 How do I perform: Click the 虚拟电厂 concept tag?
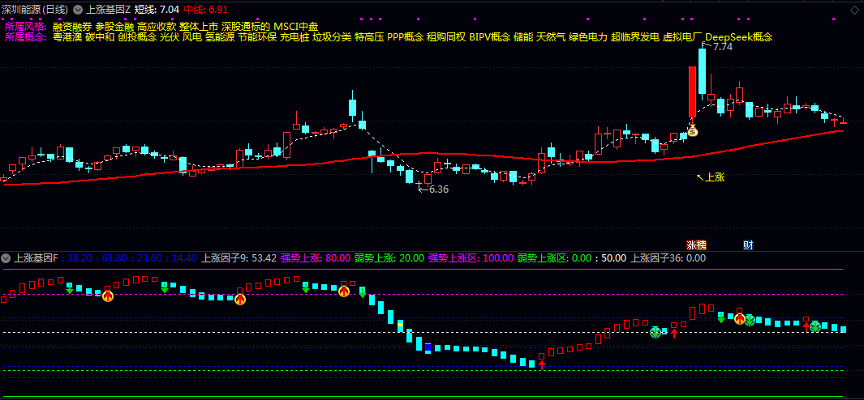pos(682,37)
